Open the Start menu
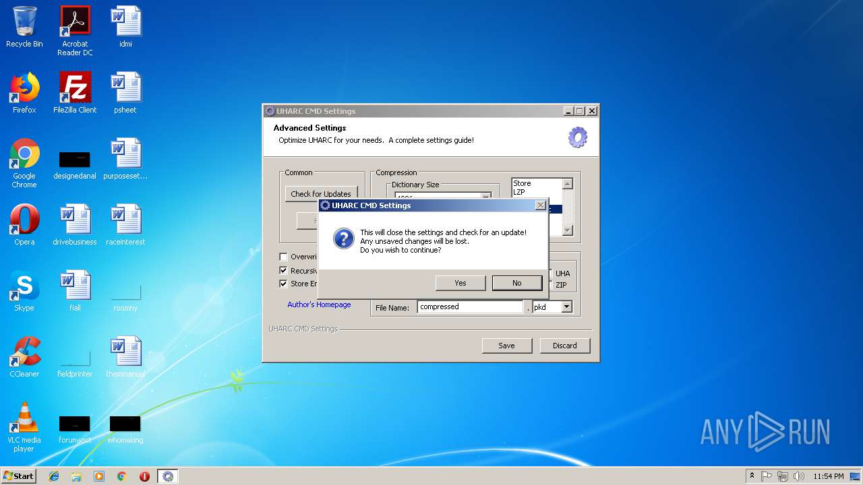The height and width of the screenshot is (485, 863). 19,476
